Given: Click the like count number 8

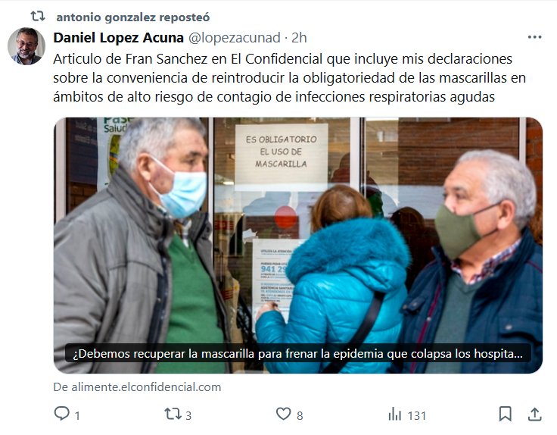Looking at the screenshot, I should [300, 415].
